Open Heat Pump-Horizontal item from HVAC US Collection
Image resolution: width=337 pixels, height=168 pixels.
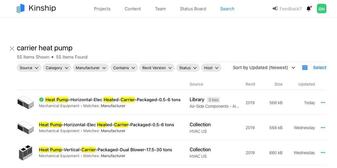pyautogui.click(x=106, y=125)
